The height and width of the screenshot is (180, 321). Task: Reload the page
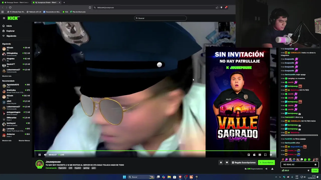[10, 7]
